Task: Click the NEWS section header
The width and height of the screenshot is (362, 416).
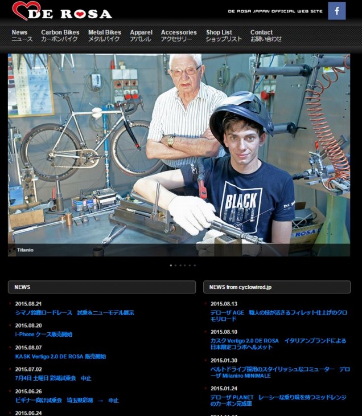Action: click(x=102, y=287)
